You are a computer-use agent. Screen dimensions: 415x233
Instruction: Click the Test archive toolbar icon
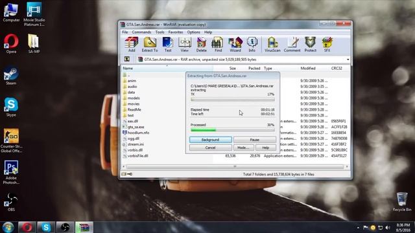pos(168,45)
